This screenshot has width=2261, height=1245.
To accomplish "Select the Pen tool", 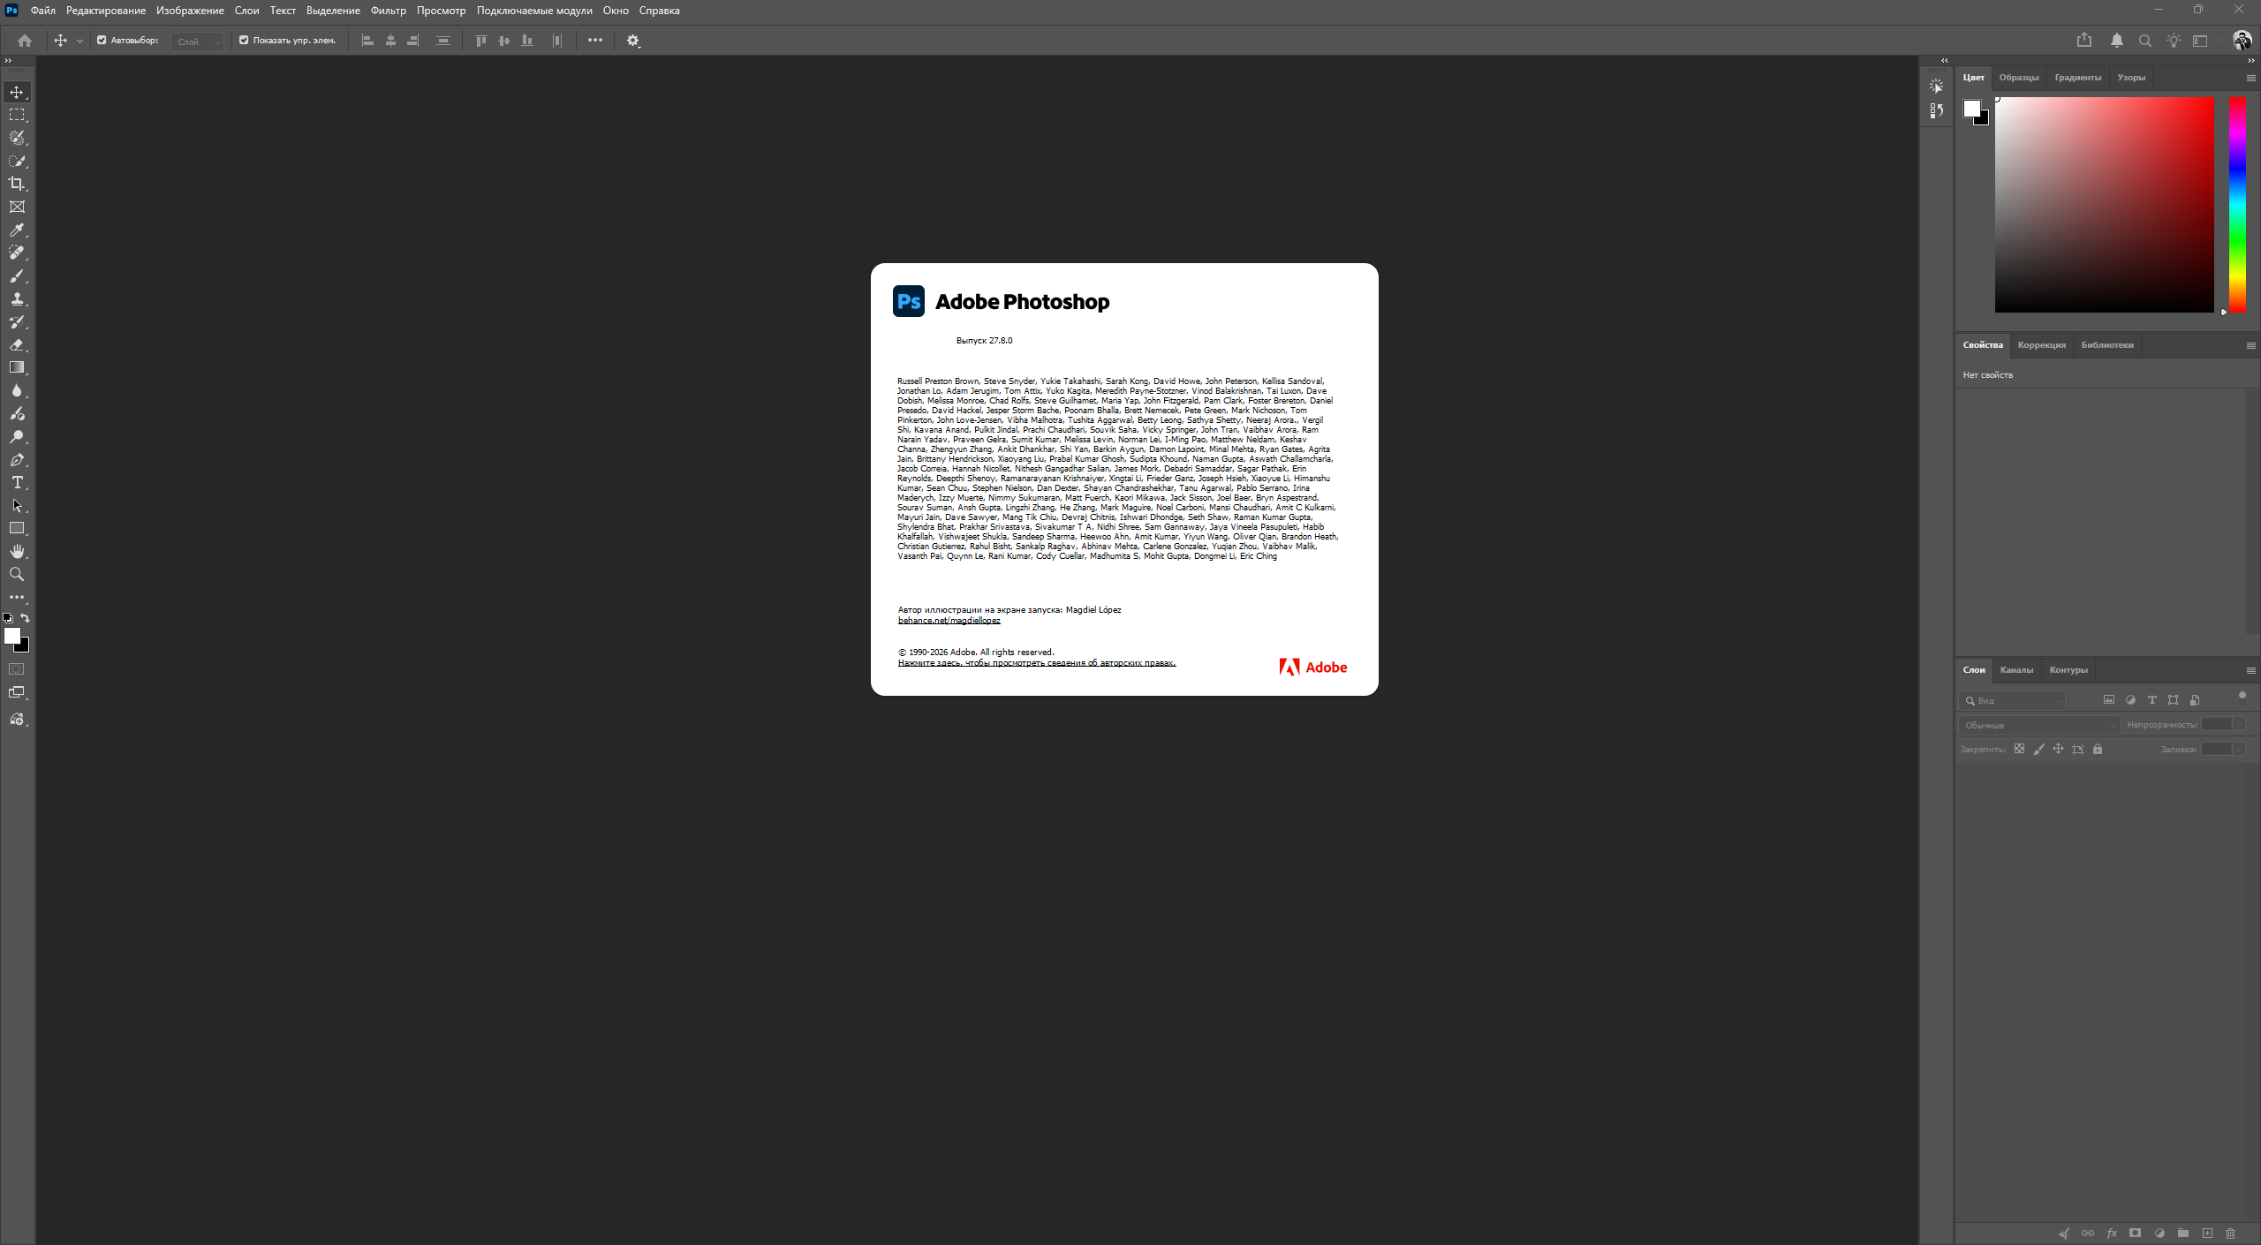I will 17,459.
